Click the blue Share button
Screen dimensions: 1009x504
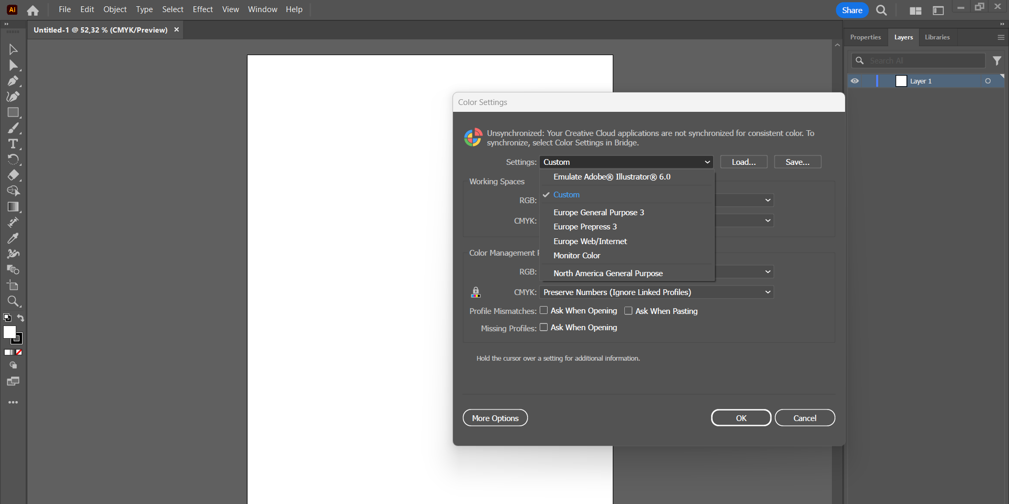click(852, 10)
